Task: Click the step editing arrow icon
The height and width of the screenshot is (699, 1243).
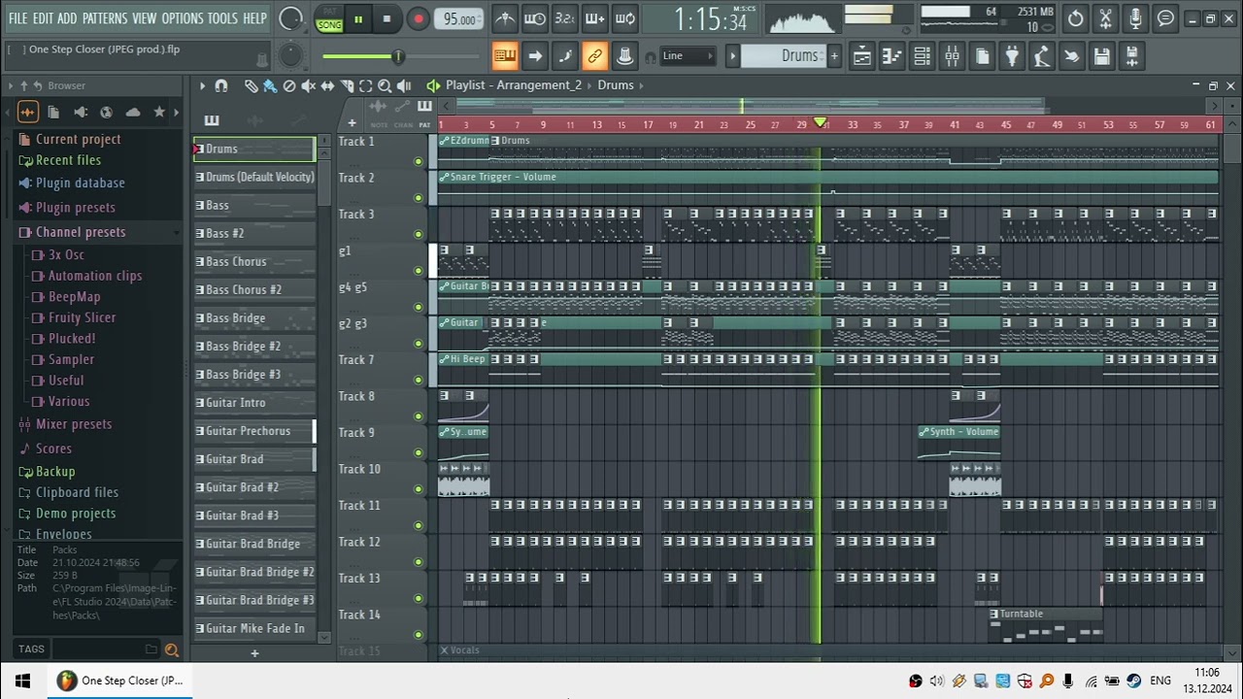Action: 535,56
